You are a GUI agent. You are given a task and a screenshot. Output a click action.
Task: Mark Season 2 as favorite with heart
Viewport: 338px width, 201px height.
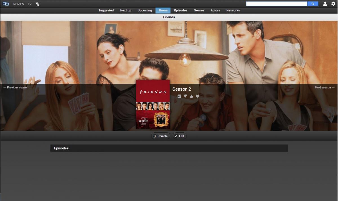(x=197, y=96)
